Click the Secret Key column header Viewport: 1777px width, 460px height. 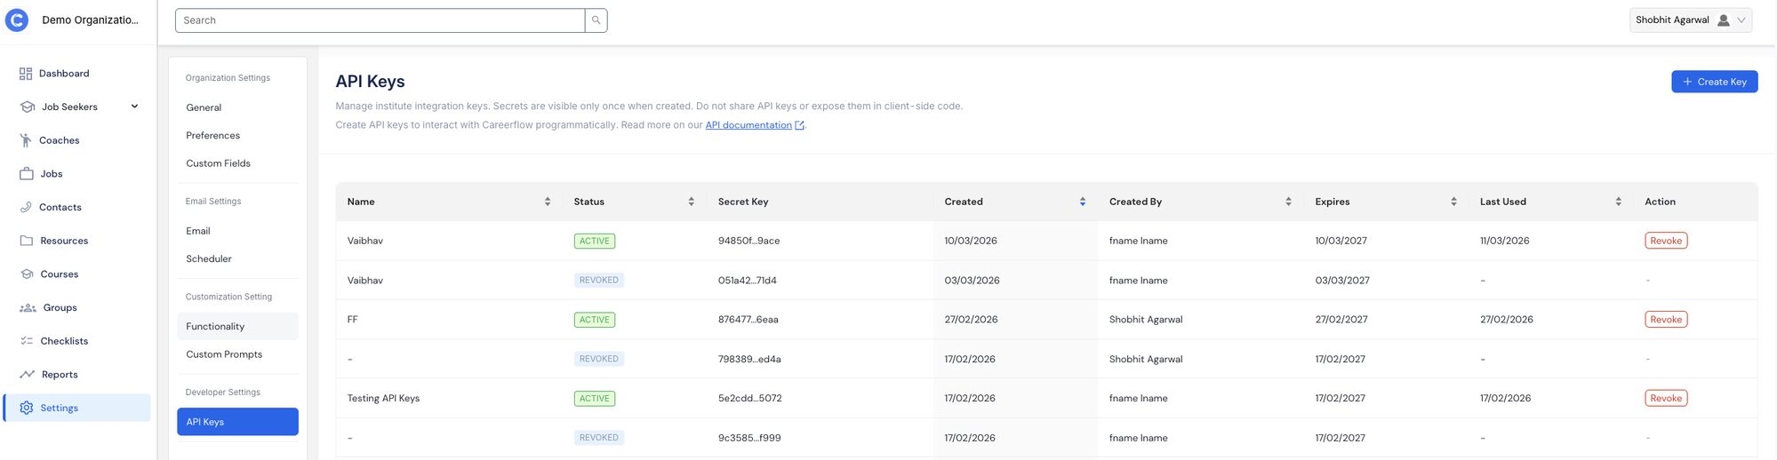(x=743, y=202)
